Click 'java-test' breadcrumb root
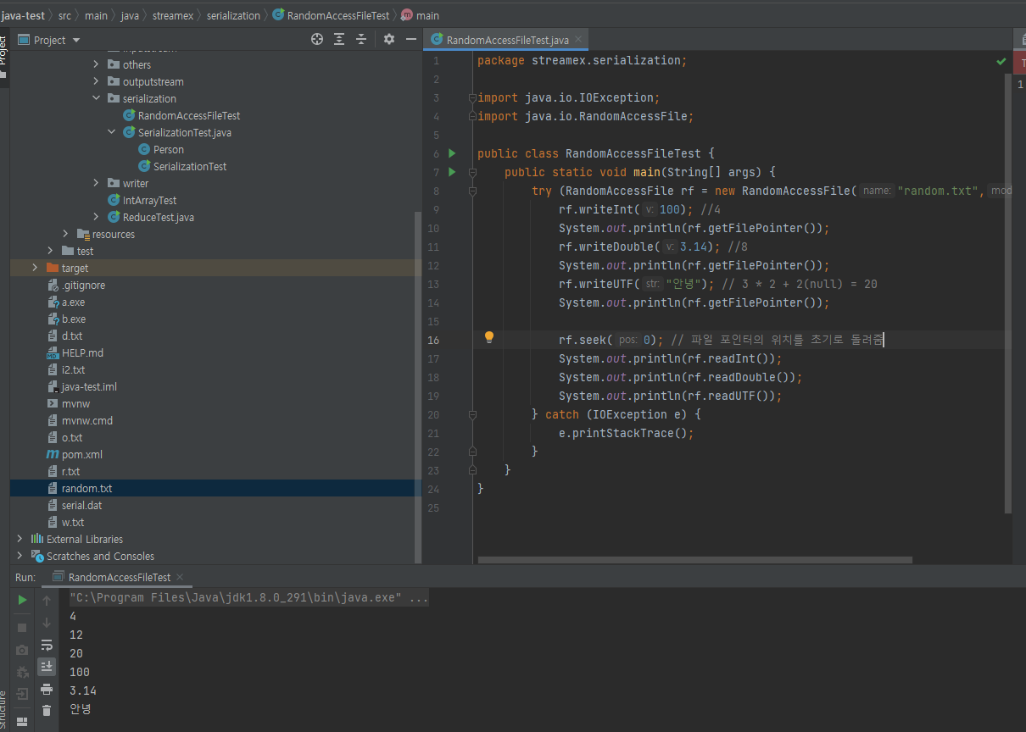This screenshot has width=1026, height=732. pyautogui.click(x=24, y=15)
